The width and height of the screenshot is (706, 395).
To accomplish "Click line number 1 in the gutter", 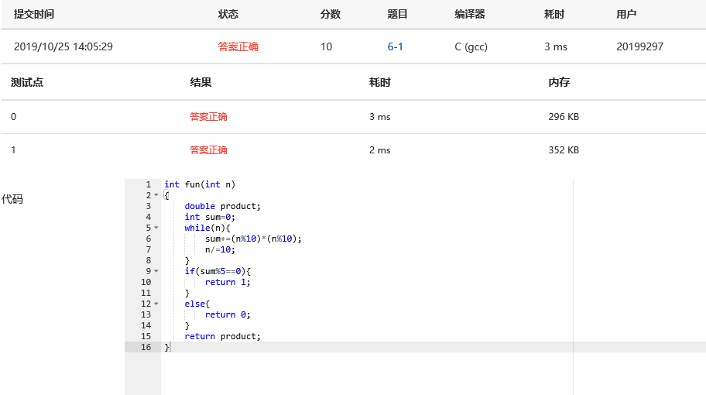I will pyautogui.click(x=147, y=184).
